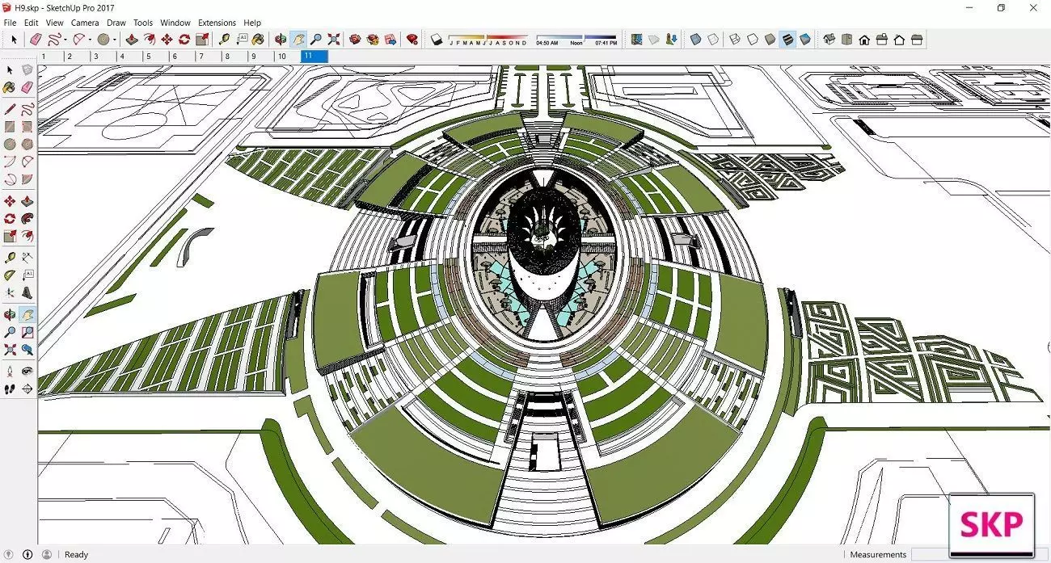The image size is (1051, 563).
Task: Activate the Orbit tool in top toolbar
Action: [x=281, y=39]
